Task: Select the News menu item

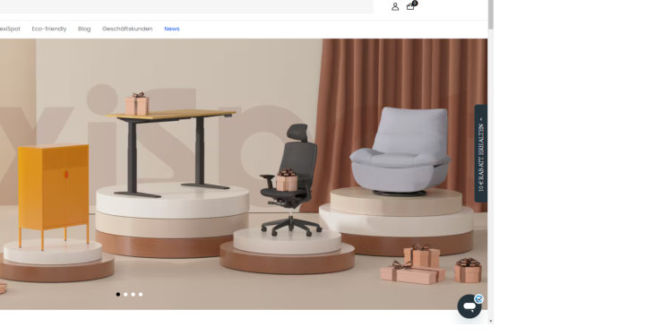Action: (x=172, y=29)
